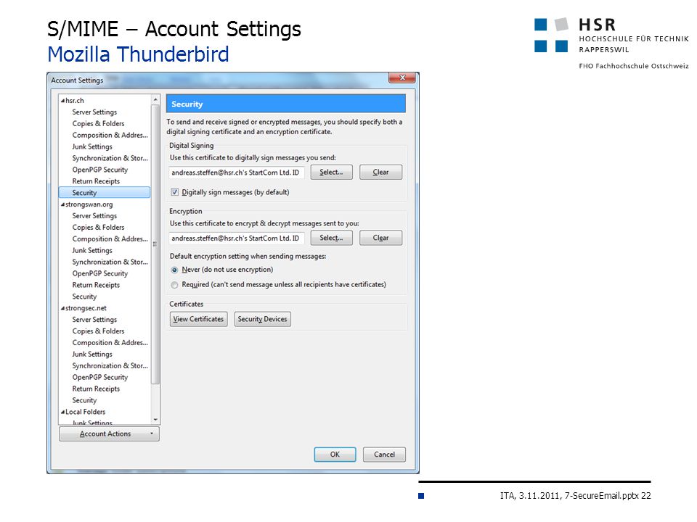Confirm with the OK button
The image size is (697, 522).
(x=335, y=455)
